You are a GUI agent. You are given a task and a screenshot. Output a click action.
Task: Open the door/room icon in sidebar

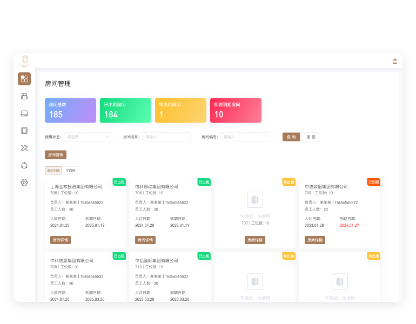[x=24, y=131]
